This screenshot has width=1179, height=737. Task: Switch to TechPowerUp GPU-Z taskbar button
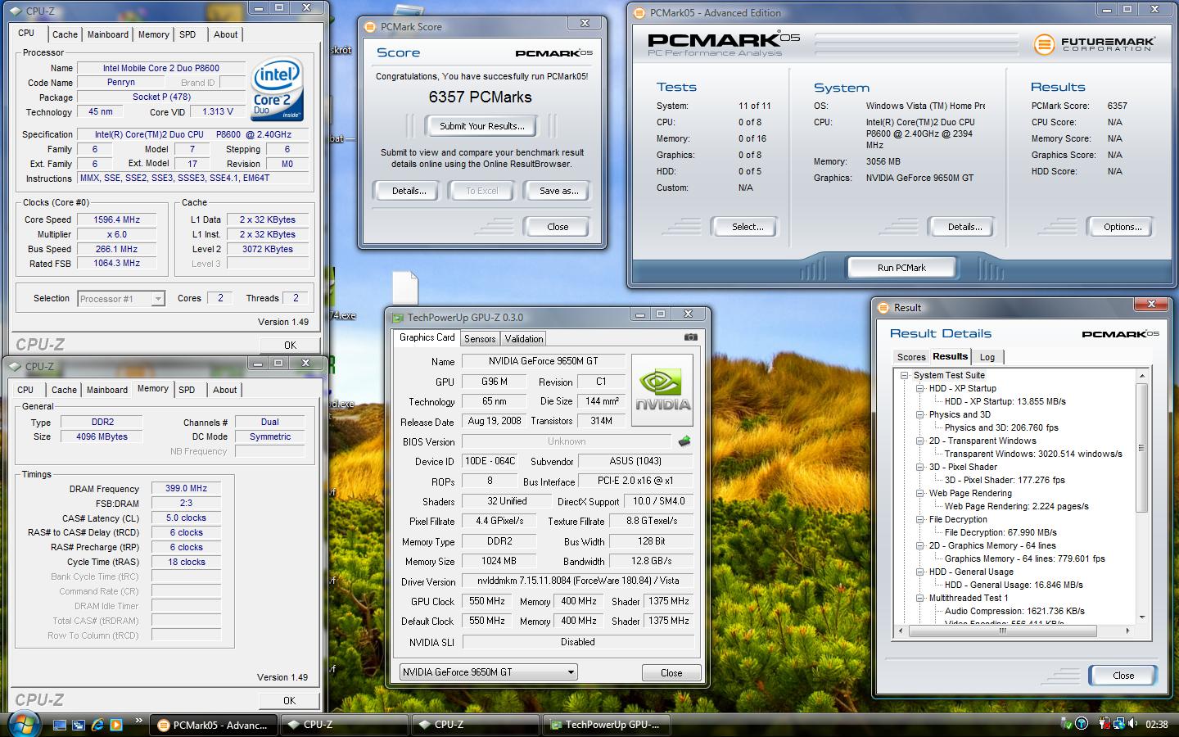click(x=606, y=725)
